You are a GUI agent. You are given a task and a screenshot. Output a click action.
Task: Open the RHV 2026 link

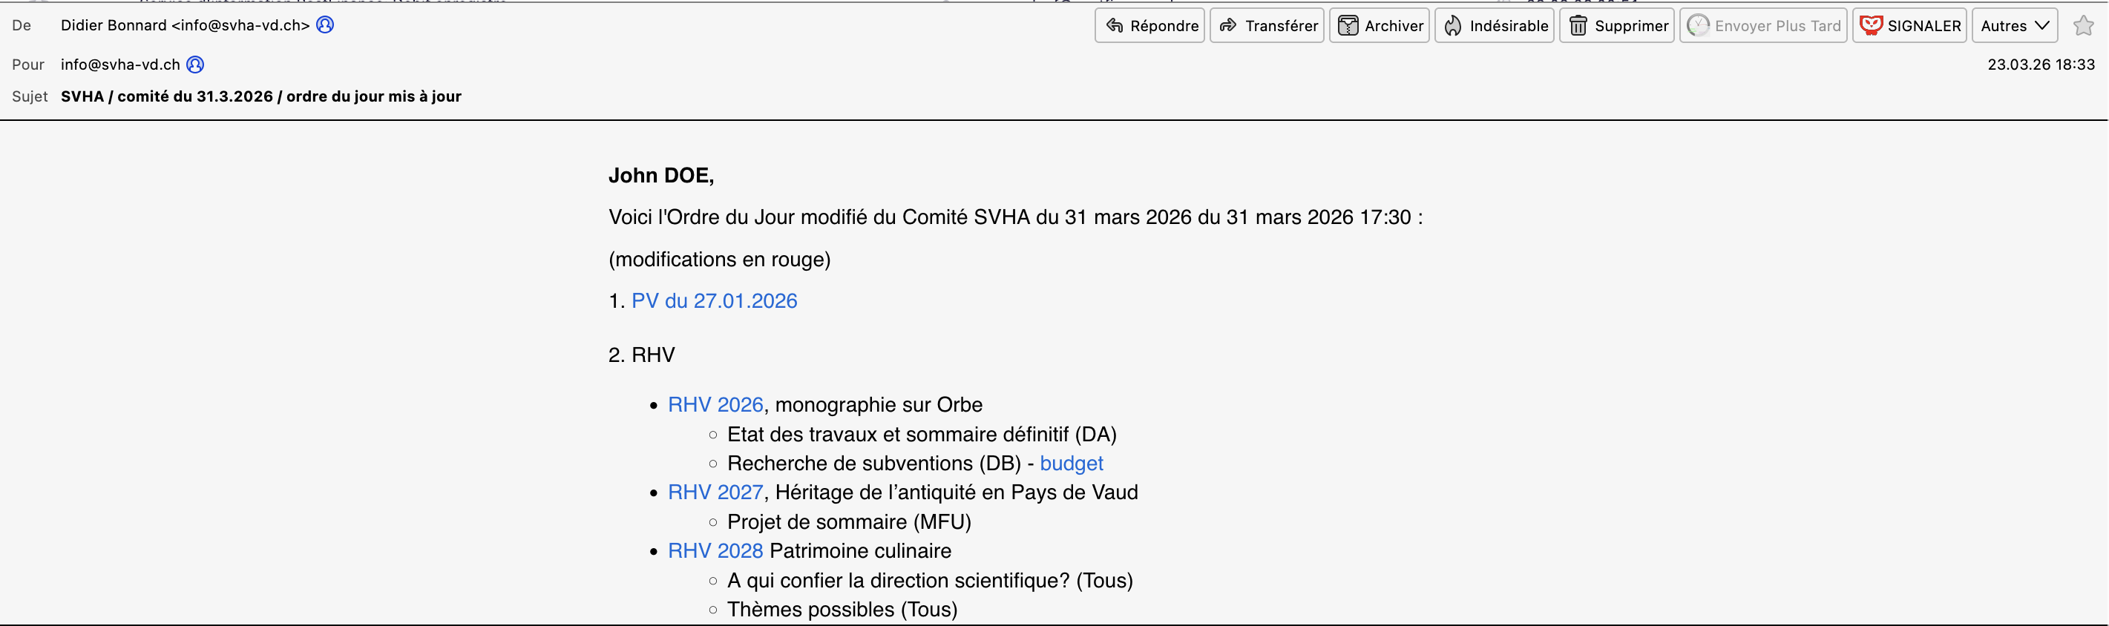tap(715, 405)
